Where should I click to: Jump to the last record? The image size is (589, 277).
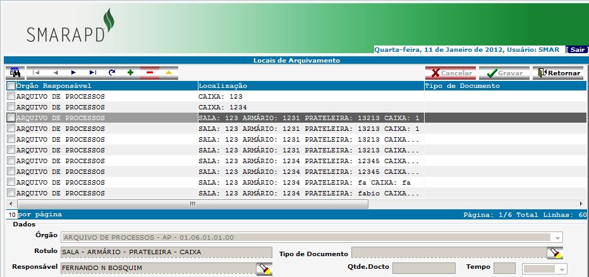(x=93, y=73)
